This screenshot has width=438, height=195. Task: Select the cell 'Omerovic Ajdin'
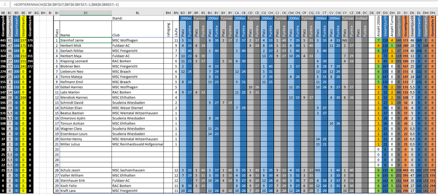pyautogui.click(x=86, y=119)
